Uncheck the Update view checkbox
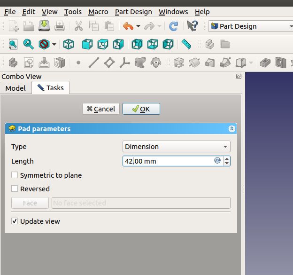 [15, 221]
